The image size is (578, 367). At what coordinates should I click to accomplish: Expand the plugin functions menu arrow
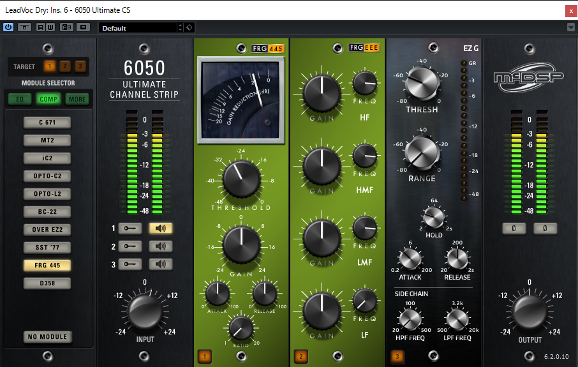(x=571, y=27)
